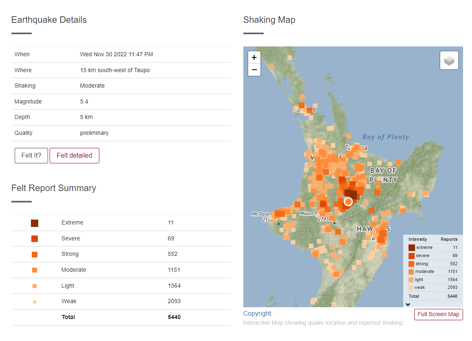Click the Strong color swatch in summary
The width and height of the screenshot is (472, 341).
pos(35,255)
